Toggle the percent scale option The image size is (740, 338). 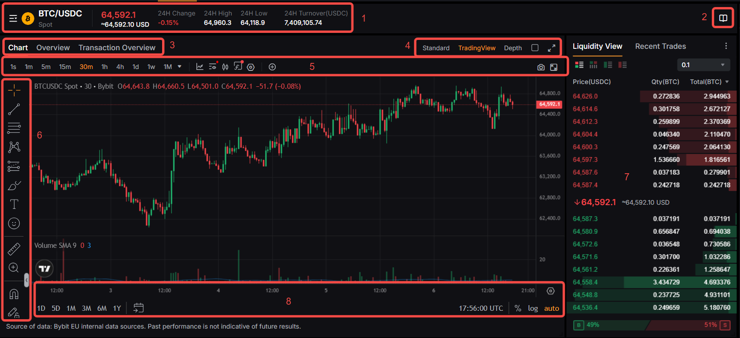coord(518,308)
